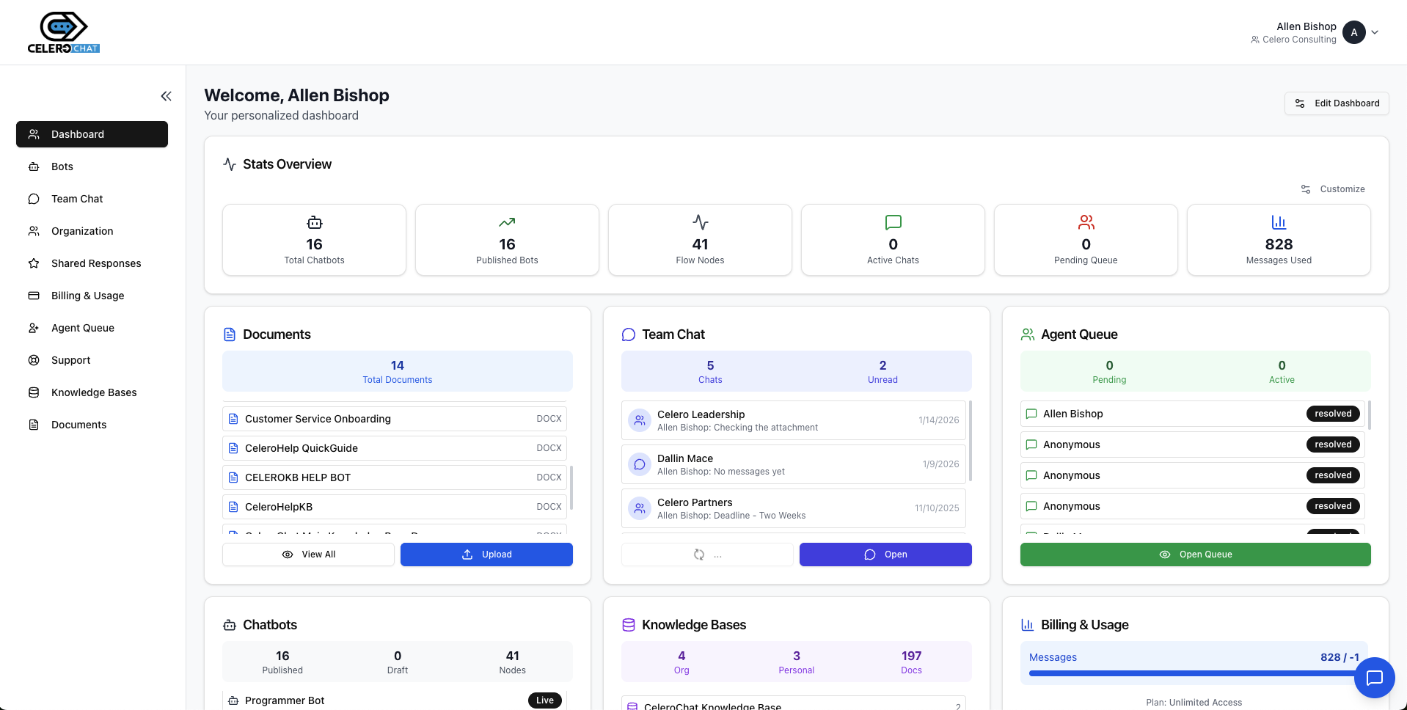Open Celero Partners chat

794,508
